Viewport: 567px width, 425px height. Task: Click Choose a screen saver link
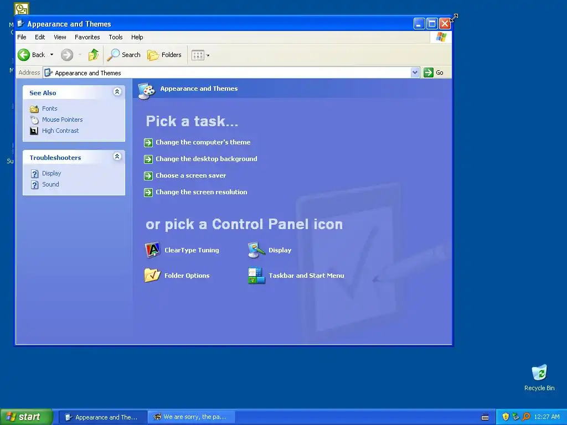pos(190,175)
